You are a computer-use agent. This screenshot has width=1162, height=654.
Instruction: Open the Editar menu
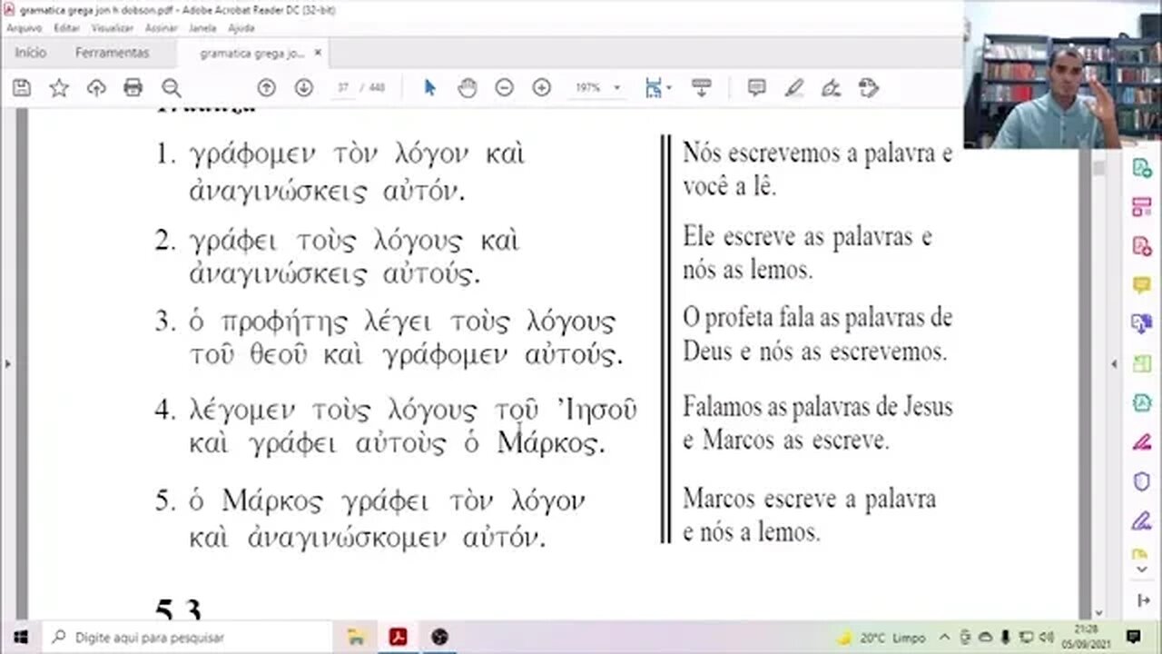[67, 28]
